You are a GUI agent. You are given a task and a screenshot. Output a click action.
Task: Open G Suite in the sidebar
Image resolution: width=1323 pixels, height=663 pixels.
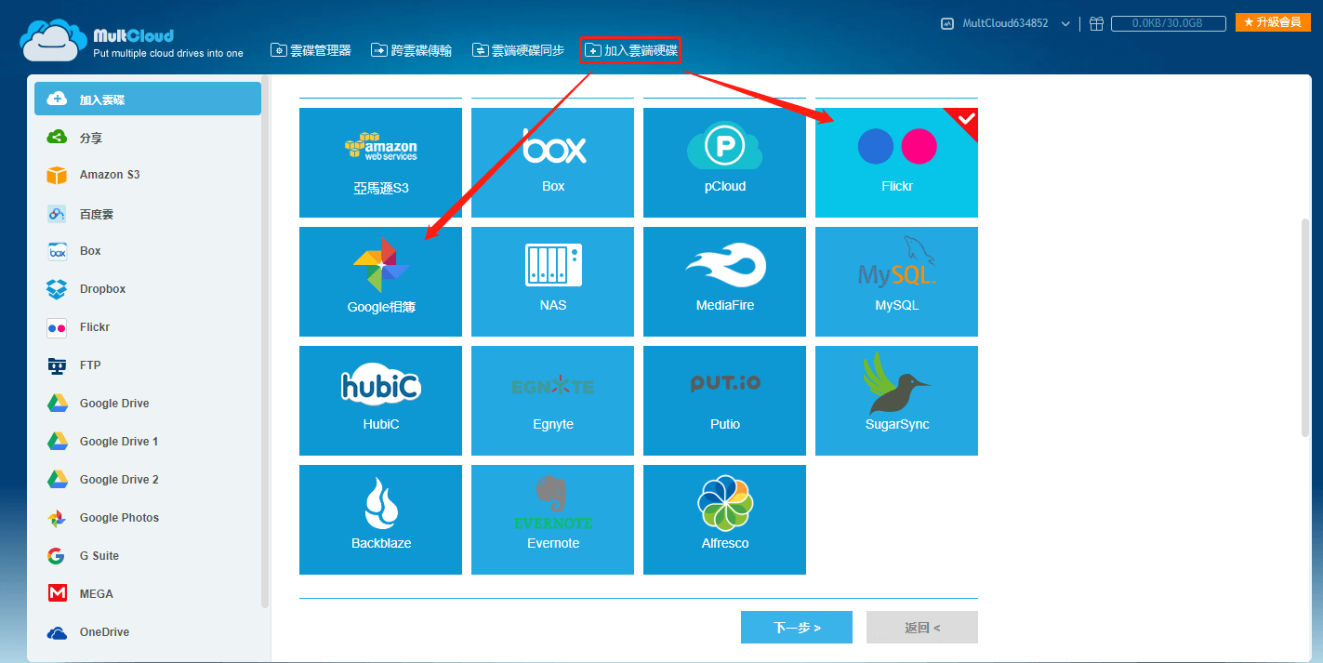(148, 556)
